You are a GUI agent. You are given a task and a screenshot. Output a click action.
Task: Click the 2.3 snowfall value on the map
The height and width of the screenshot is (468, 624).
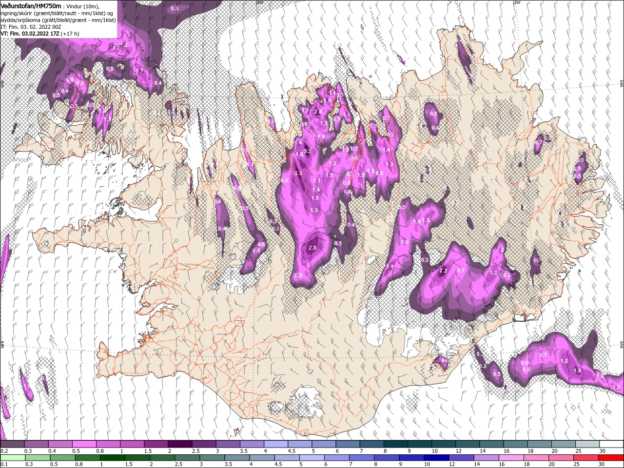(298, 173)
